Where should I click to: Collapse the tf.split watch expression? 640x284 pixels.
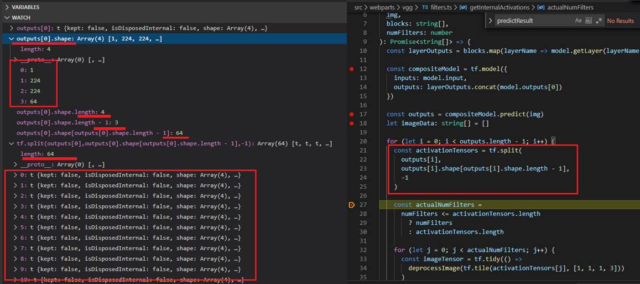[12, 144]
